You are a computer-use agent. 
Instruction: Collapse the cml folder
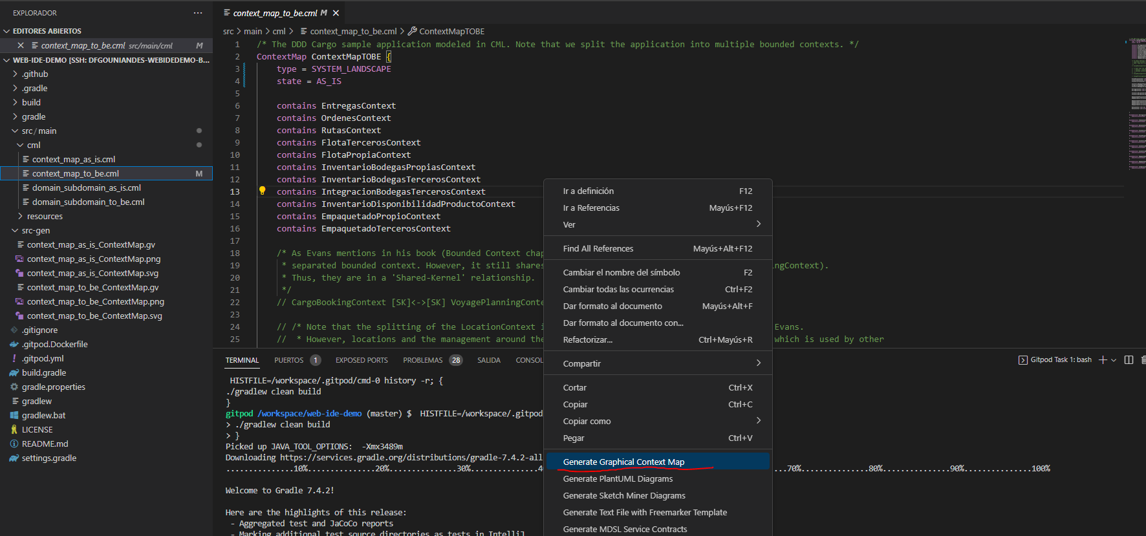coord(34,145)
